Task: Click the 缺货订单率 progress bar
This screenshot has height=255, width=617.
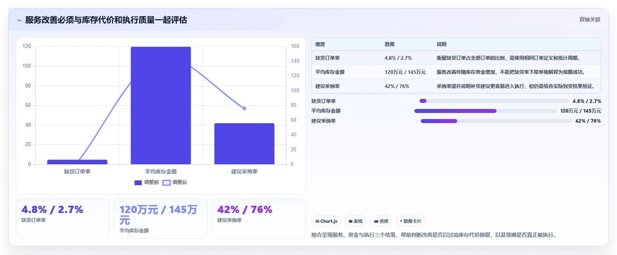Action: 494,101
